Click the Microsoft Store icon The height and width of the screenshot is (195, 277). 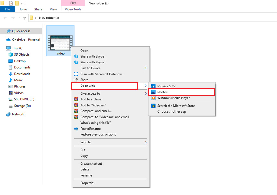pyautogui.click(x=153, y=106)
